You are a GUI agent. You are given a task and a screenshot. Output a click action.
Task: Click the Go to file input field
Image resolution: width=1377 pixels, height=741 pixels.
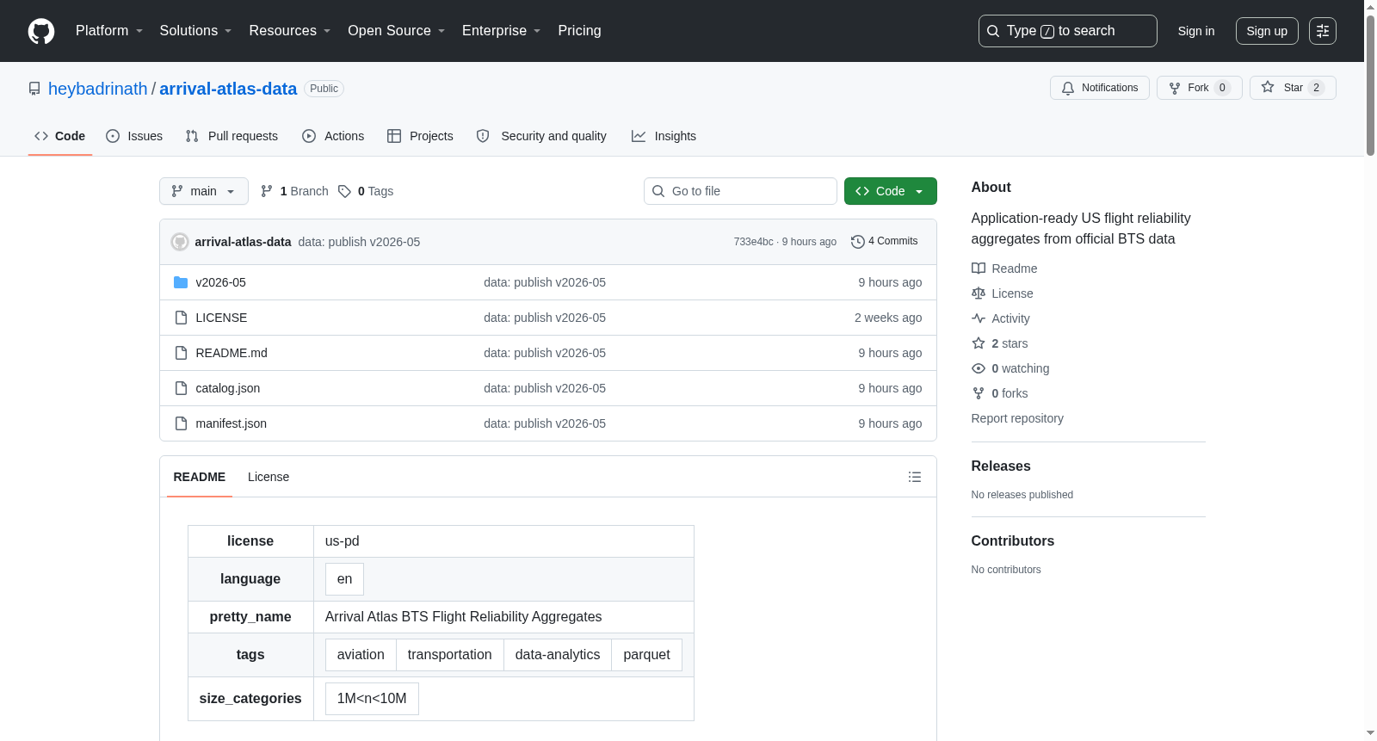click(740, 191)
